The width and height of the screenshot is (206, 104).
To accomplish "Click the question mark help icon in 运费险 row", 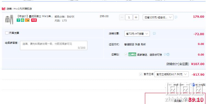I will [x=168, y=54].
